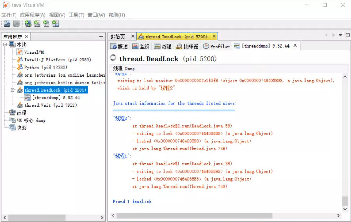
Task: Maximize the editor window area
Action: coord(347,35)
